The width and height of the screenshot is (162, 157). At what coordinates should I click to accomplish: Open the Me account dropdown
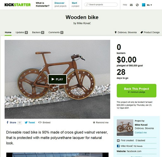(149, 5)
